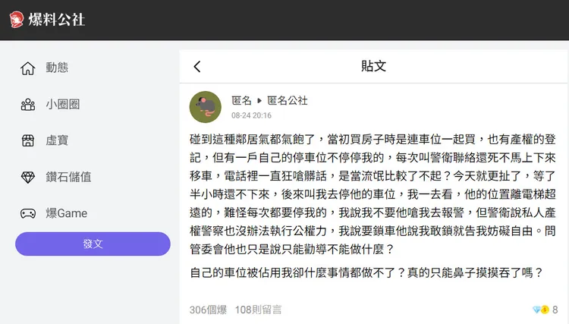
Task: Click the shop icon beside 虛寶
Action: tap(28, 140)
